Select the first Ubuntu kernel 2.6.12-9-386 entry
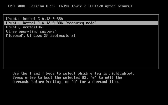 click(x=34, y=19)
